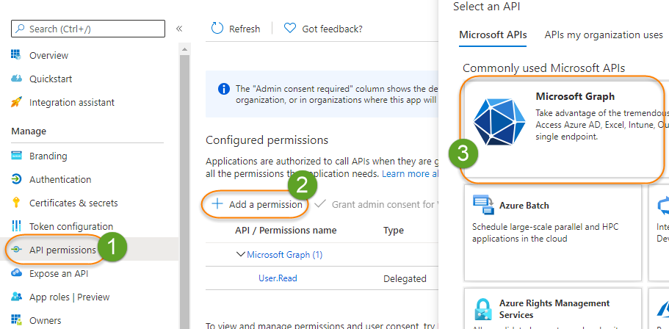Collapse the sidebar with double chevron
Viewport: 669px width, 329px height.
pos(179,29)
